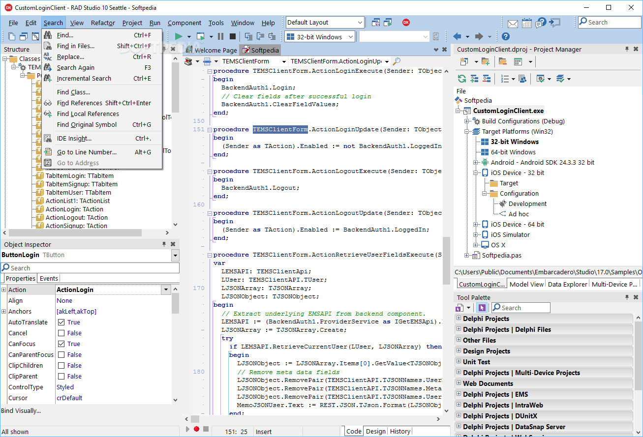Click the envelope icon in the title toolbar
643x437 pixels.
513,23
